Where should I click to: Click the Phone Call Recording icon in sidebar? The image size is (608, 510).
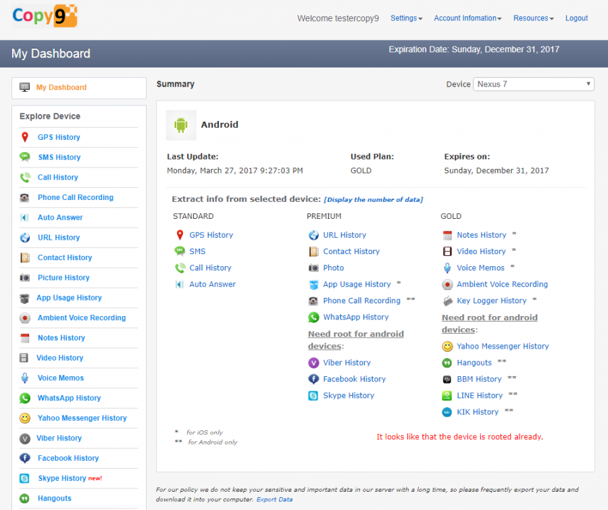tap(24, 197)
